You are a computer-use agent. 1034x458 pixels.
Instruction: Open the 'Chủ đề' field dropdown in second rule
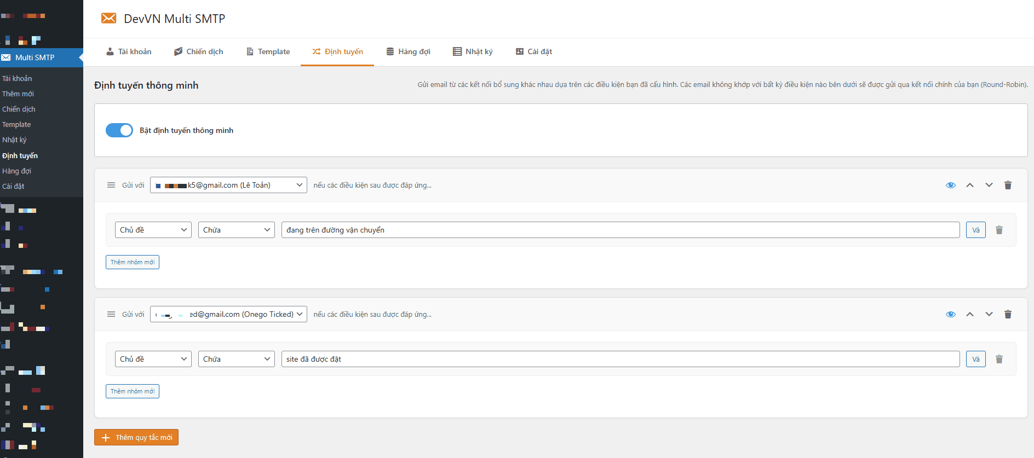pyautogui.click(x=153, y=359)
